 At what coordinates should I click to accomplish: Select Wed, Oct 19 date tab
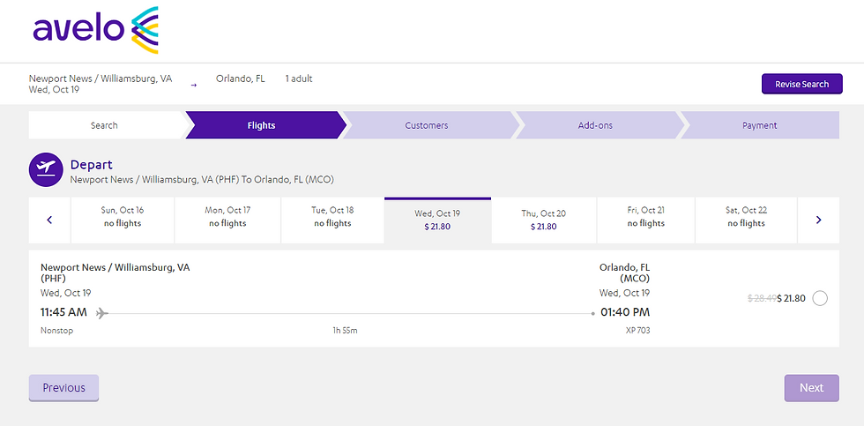[437, 220]
